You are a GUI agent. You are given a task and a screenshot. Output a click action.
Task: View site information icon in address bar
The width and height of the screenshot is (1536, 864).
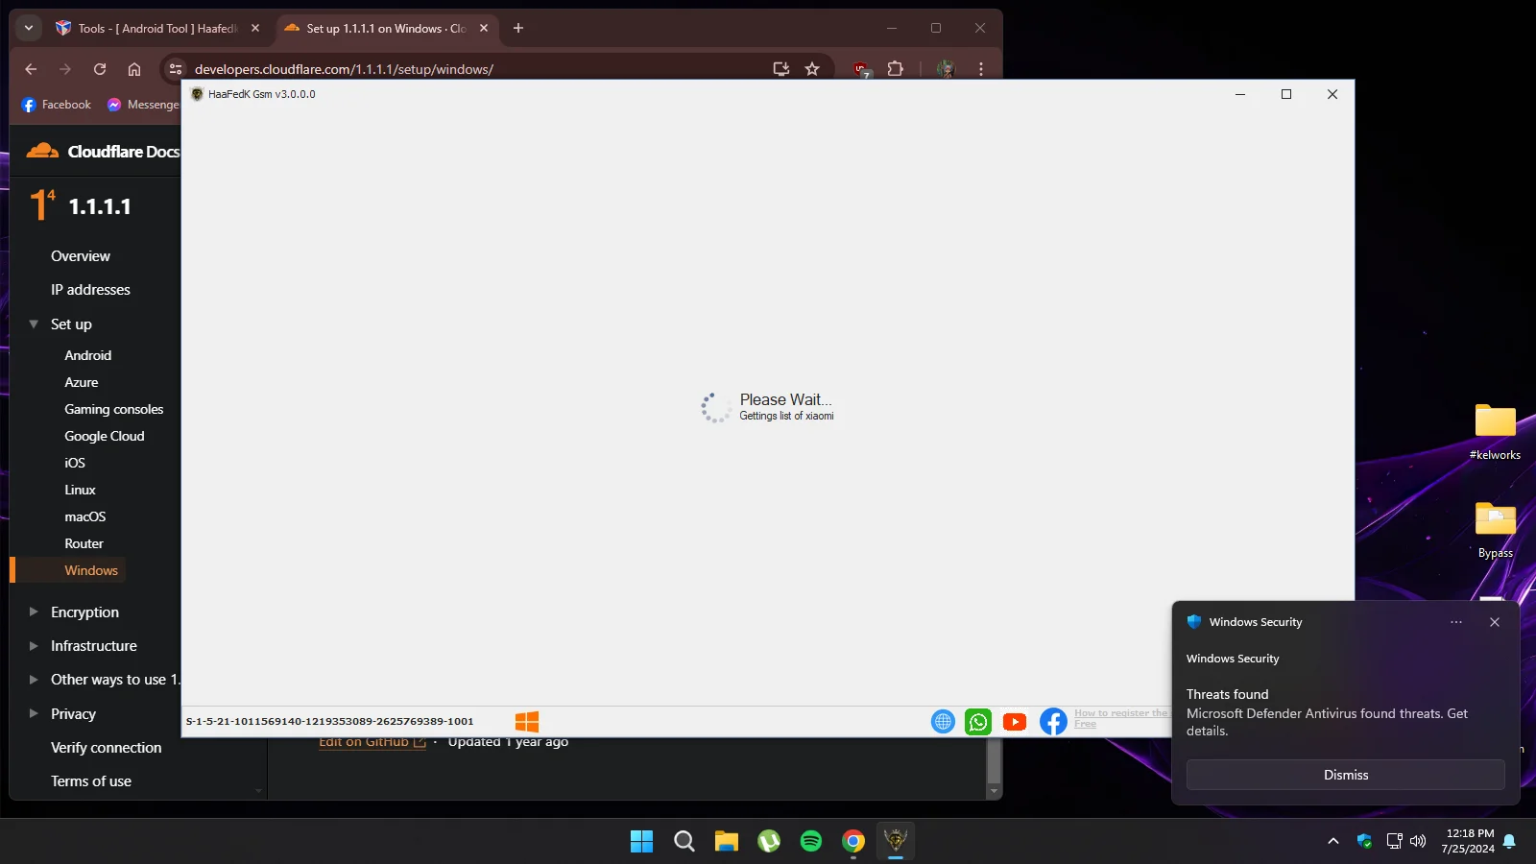click(175, 69)
